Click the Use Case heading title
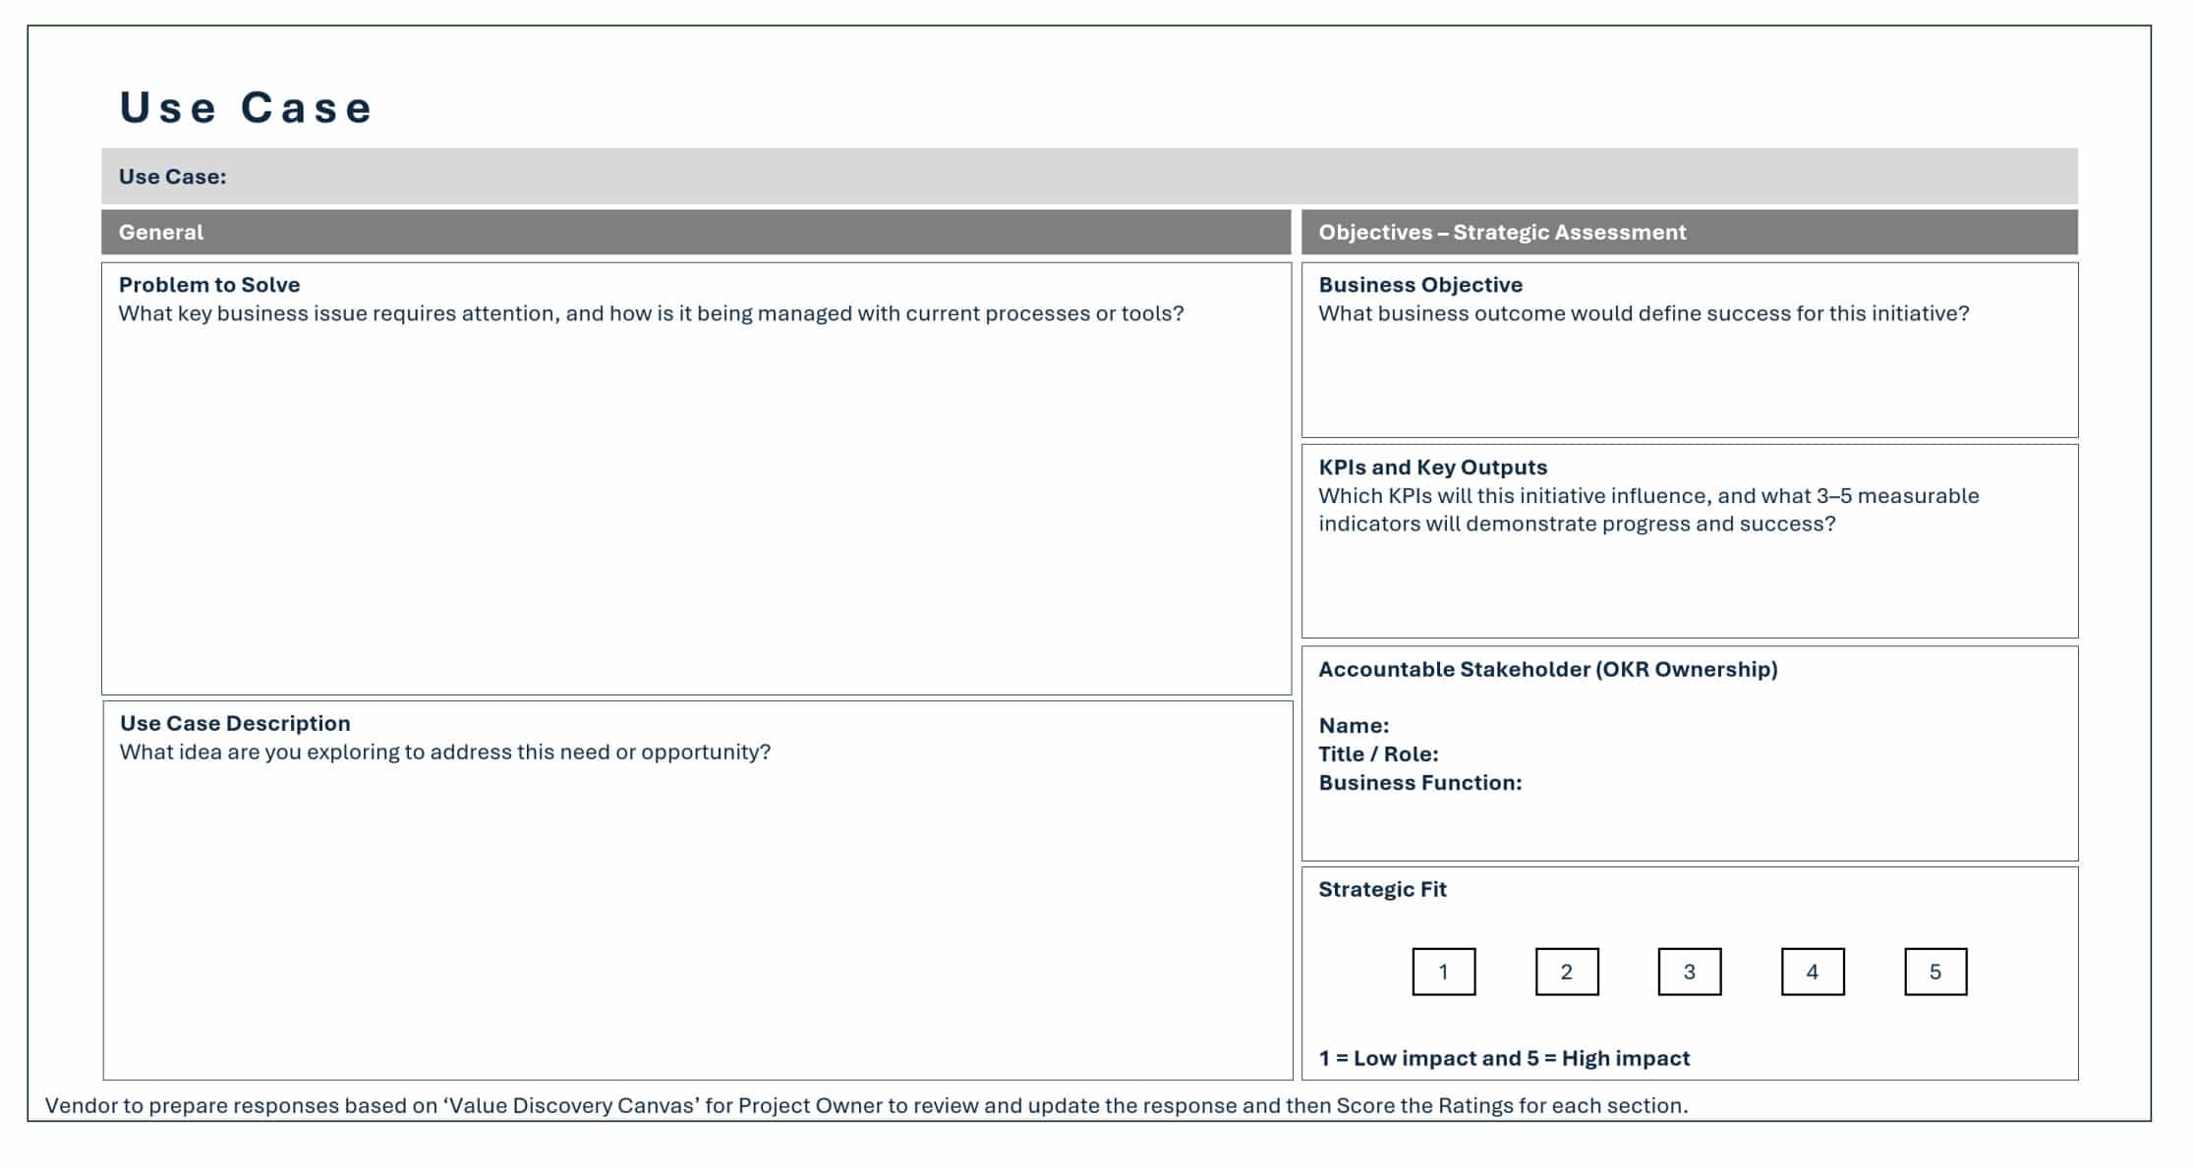Viewport: 2194px width, 1167px height. pos(246,106)
